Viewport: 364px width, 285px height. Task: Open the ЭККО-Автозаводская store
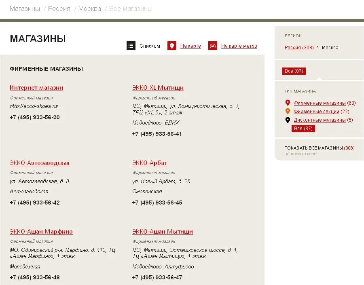click(x=40, y=163)
